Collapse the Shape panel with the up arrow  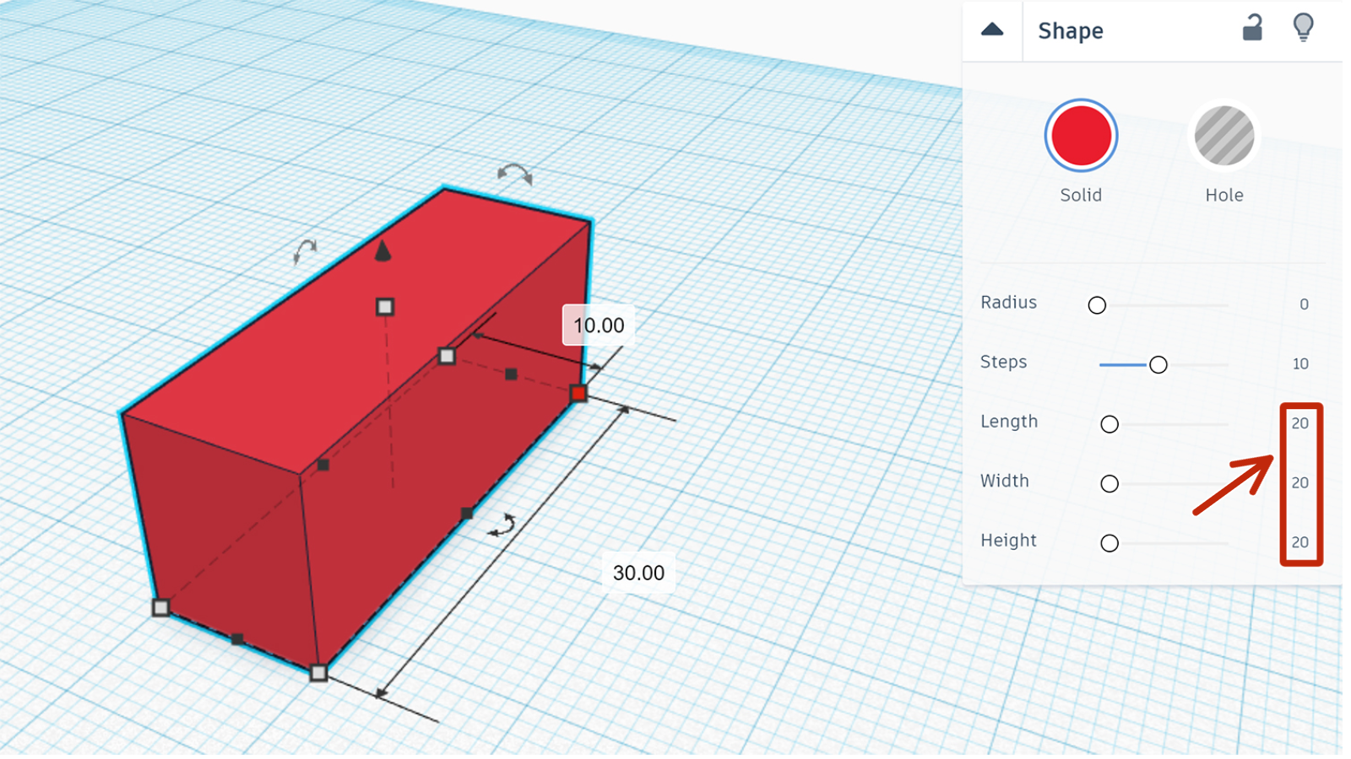pos(992,30)
